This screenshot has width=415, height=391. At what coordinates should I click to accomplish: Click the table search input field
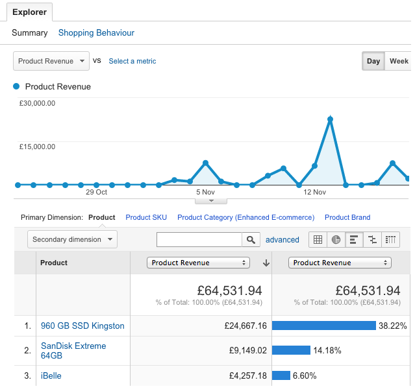click(199, 240)
